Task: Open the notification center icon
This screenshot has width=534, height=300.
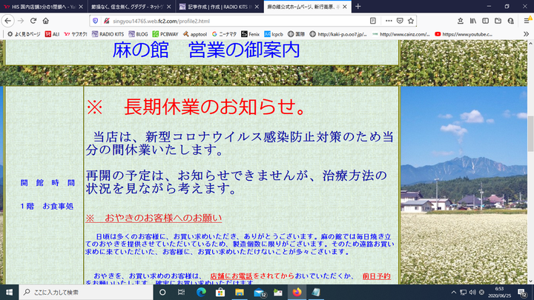Action: point(523,293)
